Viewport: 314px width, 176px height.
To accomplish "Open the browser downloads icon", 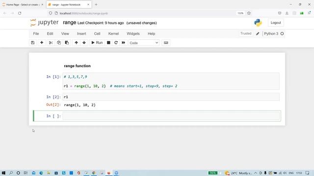I will click(x=287, y=13).
